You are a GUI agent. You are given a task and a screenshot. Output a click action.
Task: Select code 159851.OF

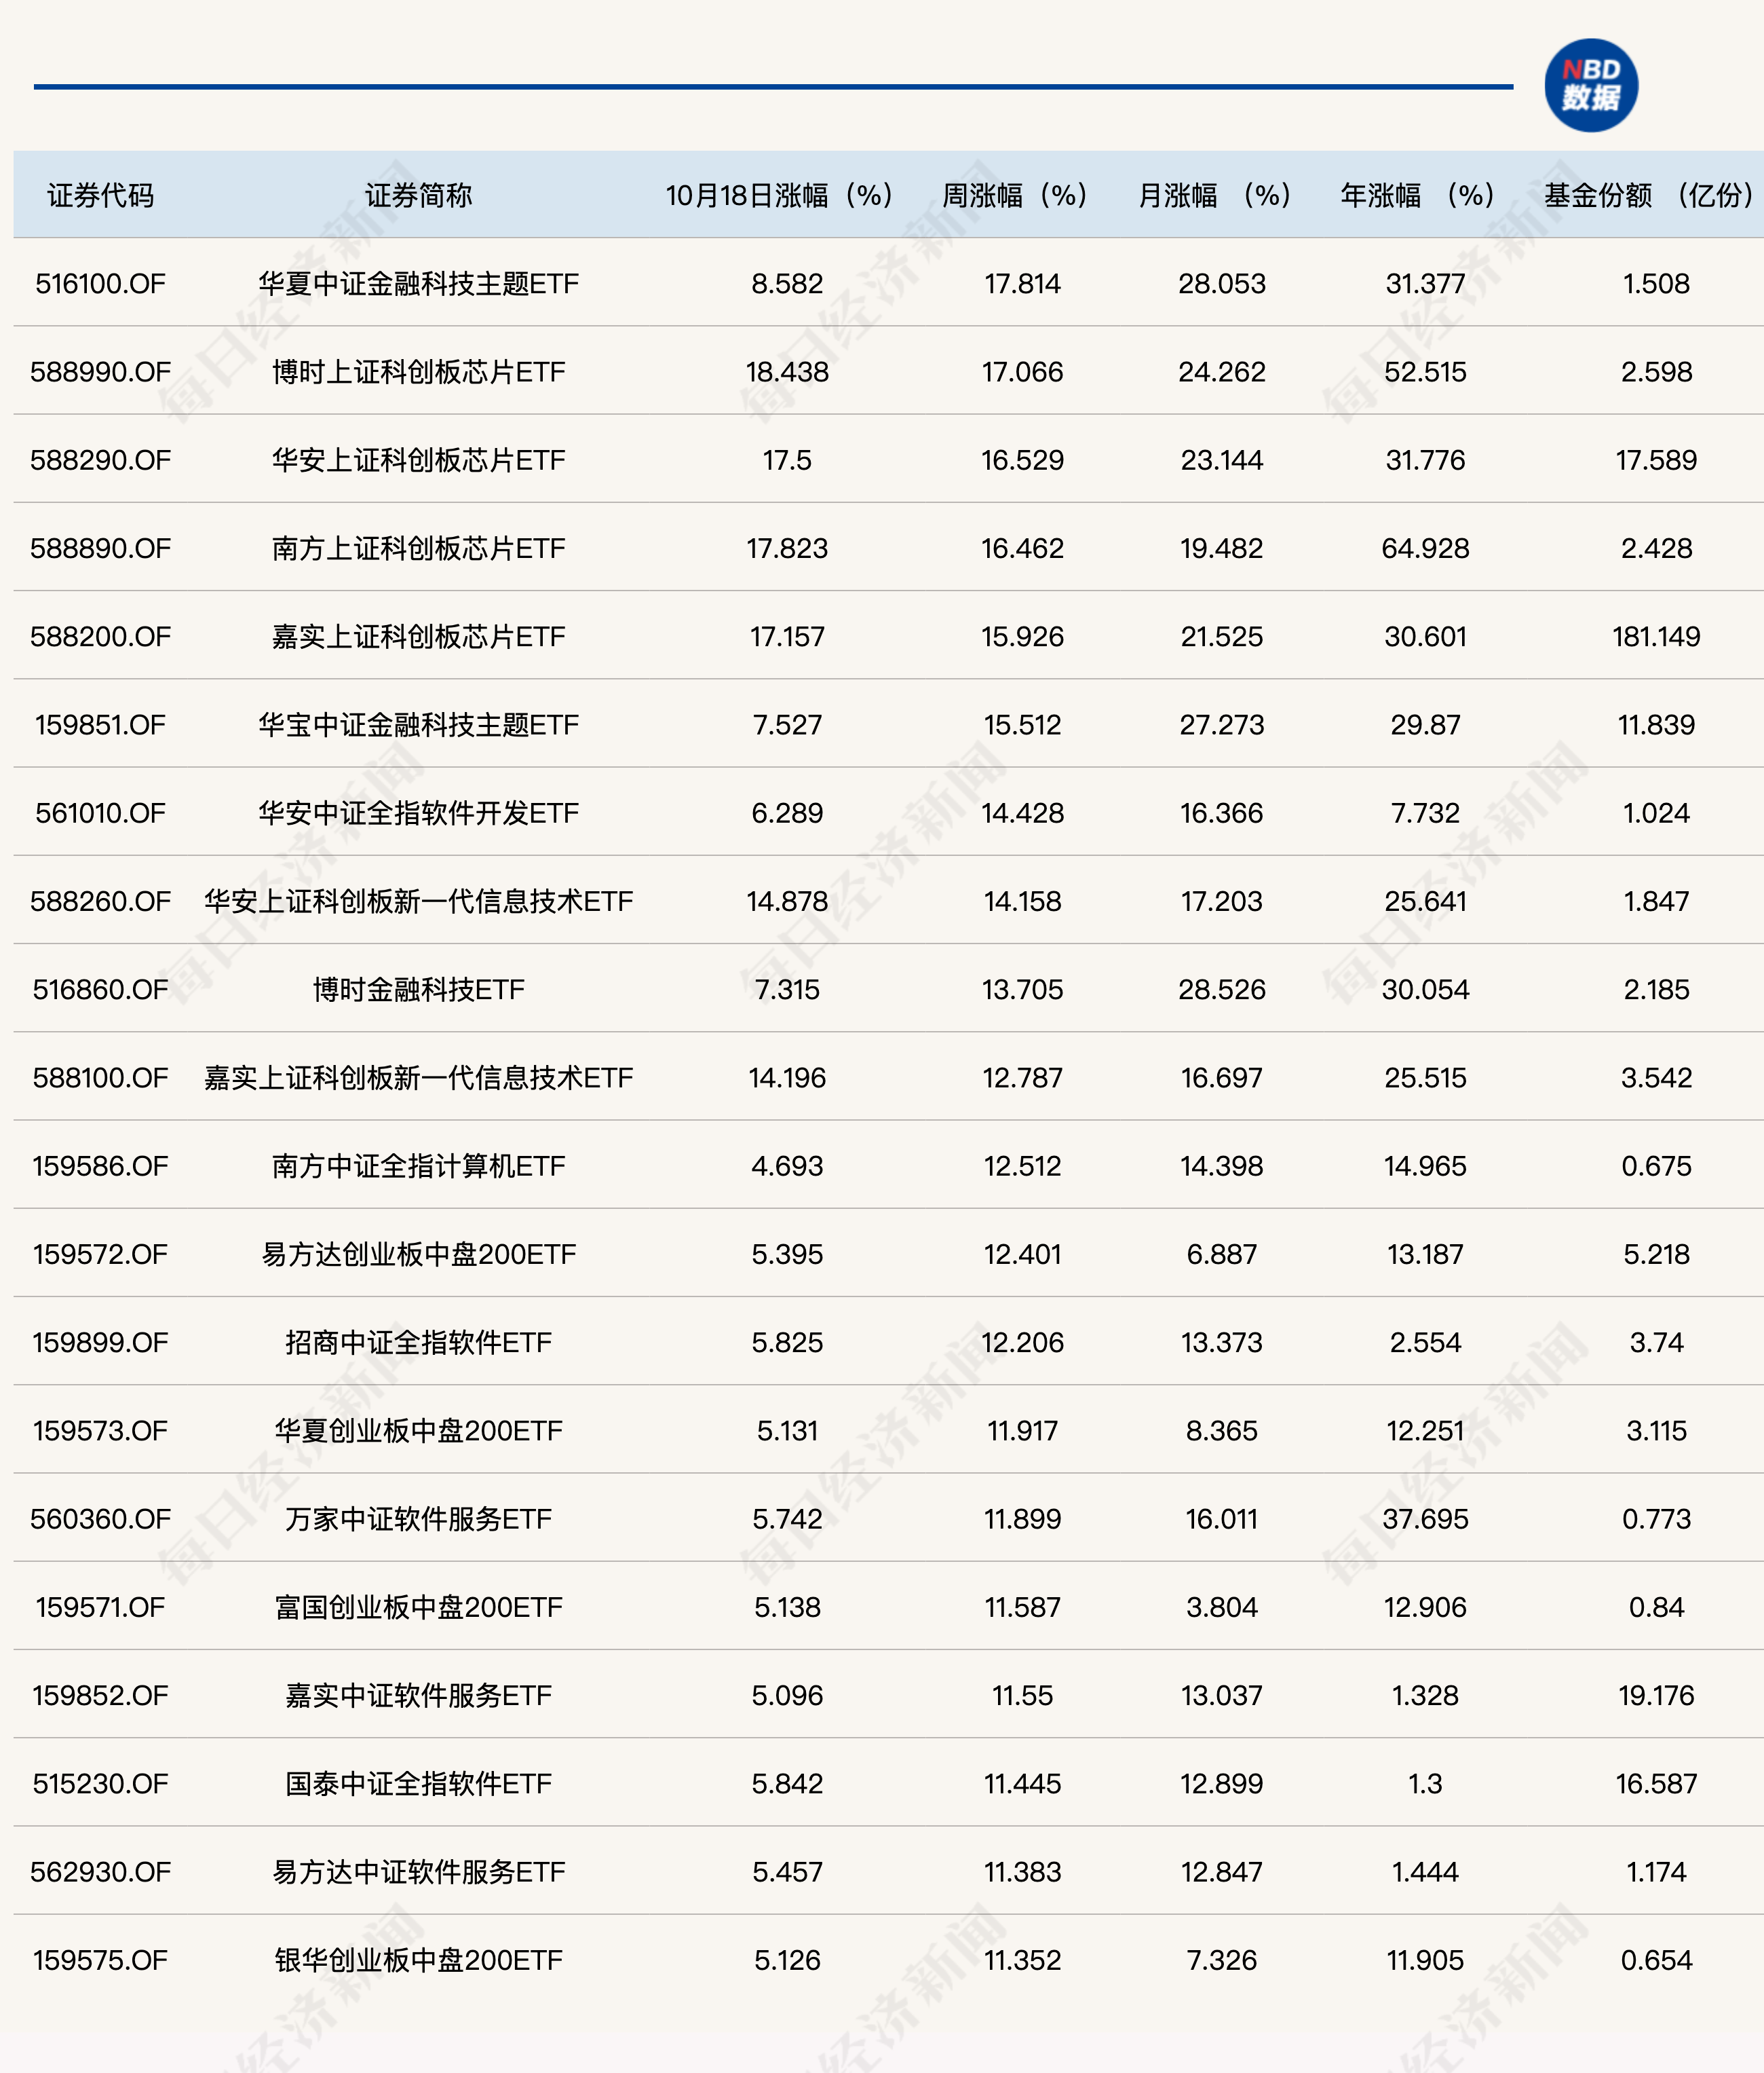point(100,724)
